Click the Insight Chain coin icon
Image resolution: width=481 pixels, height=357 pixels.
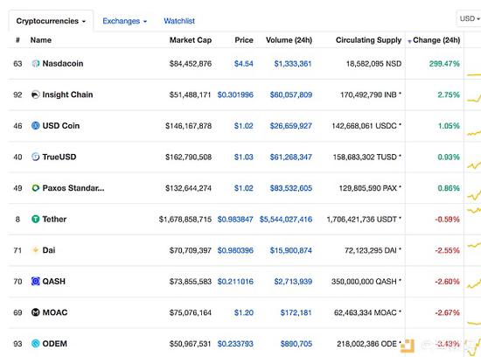click(x=36, y=94)
